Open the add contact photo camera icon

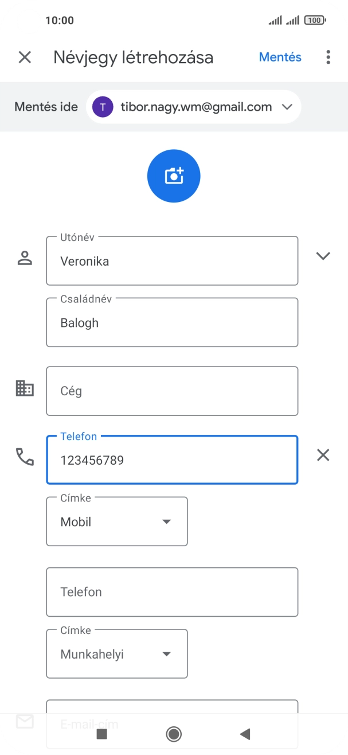174,176
